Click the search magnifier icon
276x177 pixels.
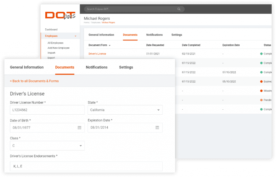point(179,9)
